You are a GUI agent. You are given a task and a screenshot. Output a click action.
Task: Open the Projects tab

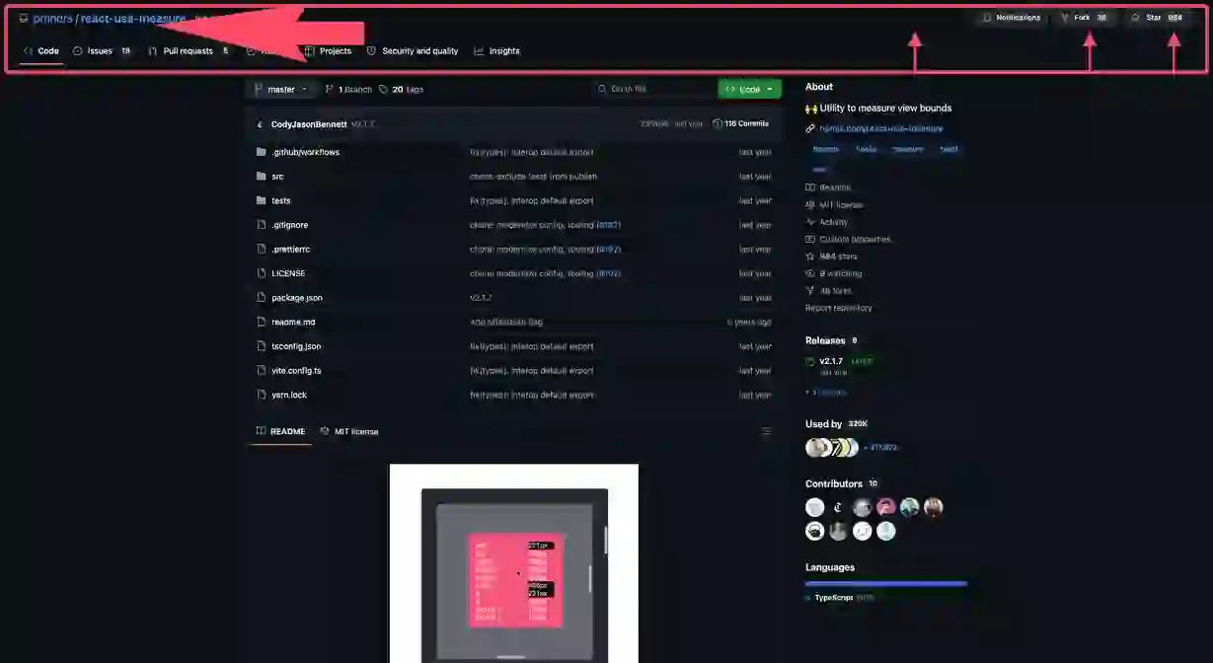[x=328, y=51]
